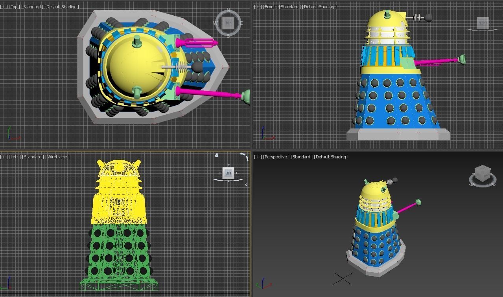The width and height of the screenshot is (503, 297).
Task: Click the triangle below the LEFT ViewCube face
Action: (228, 180)
